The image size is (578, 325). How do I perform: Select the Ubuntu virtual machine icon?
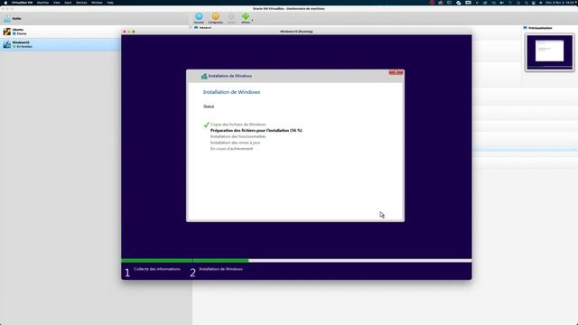(x=7, y=32)
